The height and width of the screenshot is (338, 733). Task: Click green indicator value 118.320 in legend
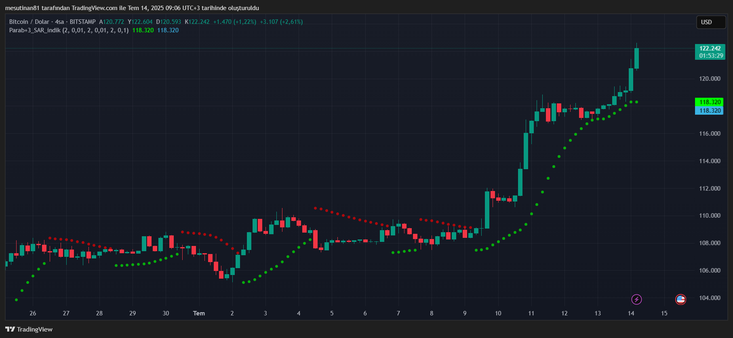tap(143, 30)
